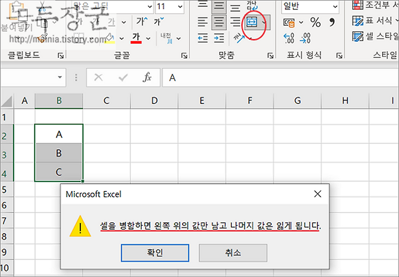399x277 pixels.
Task: Click the text Orientation icon
Action: tap(239, 39)
